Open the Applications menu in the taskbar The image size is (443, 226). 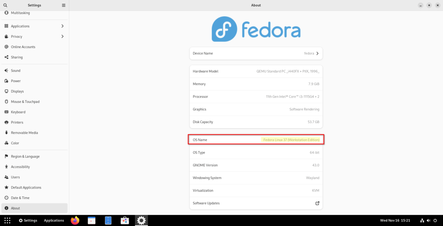[54, 220]
